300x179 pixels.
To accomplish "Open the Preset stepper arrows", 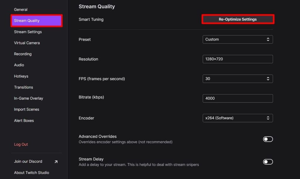I will click(268, 39).
